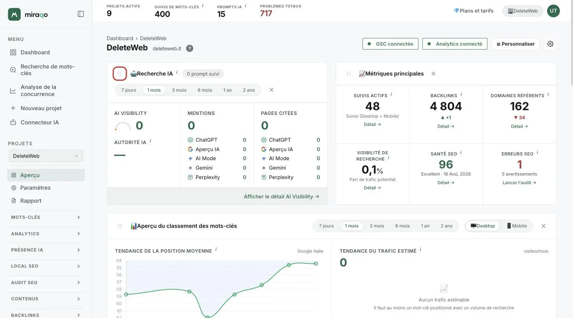Click the info icon next to Santé SEO
This screenshot has height=318, width=573.
(461, 152)
